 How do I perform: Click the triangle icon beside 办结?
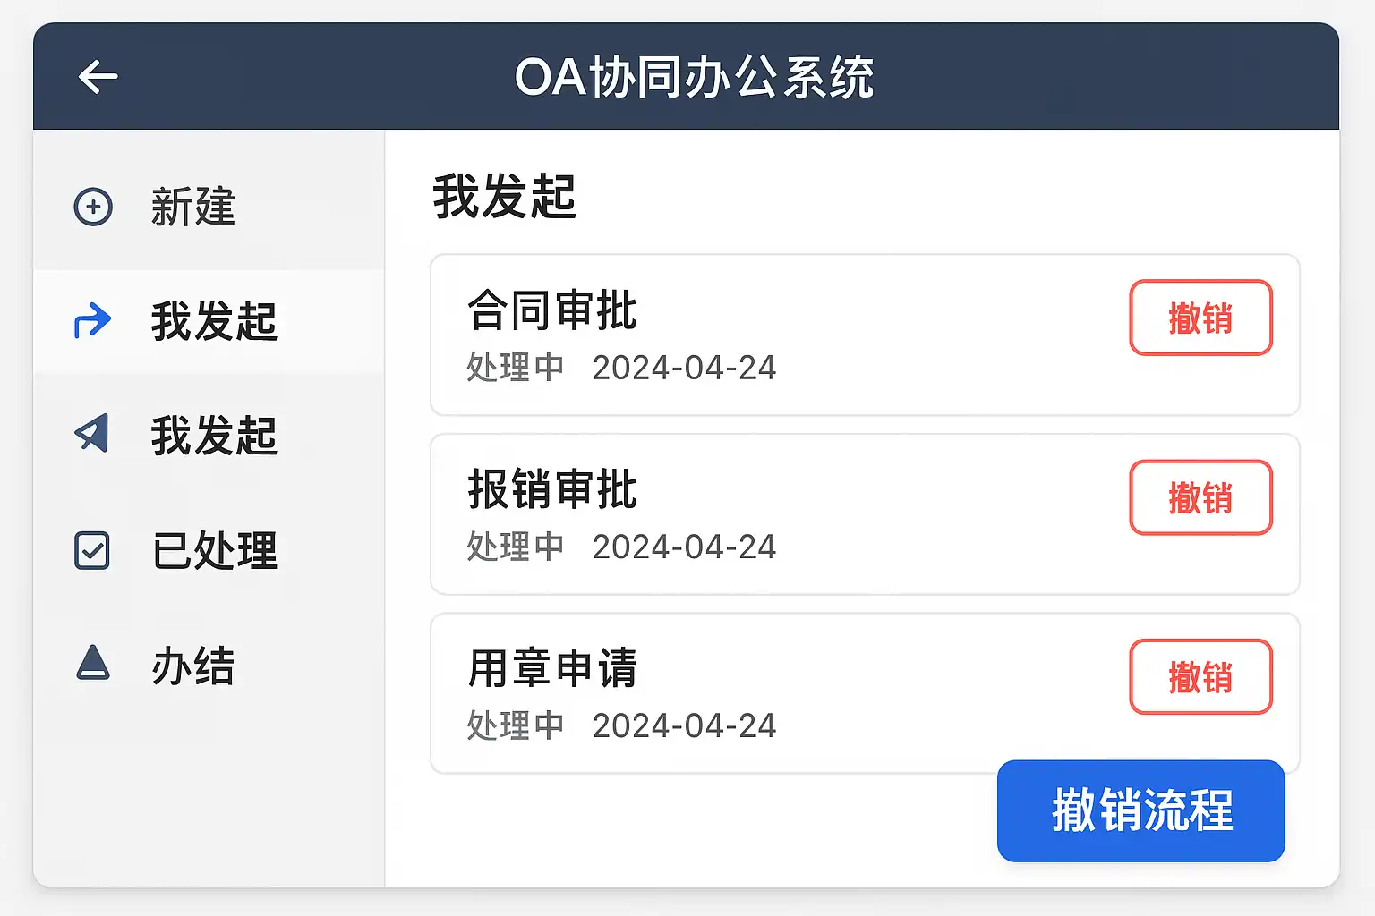93,664
